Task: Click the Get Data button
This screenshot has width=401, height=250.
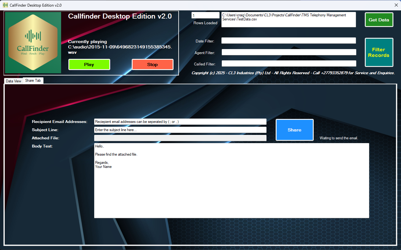Action: click(379, 19)
